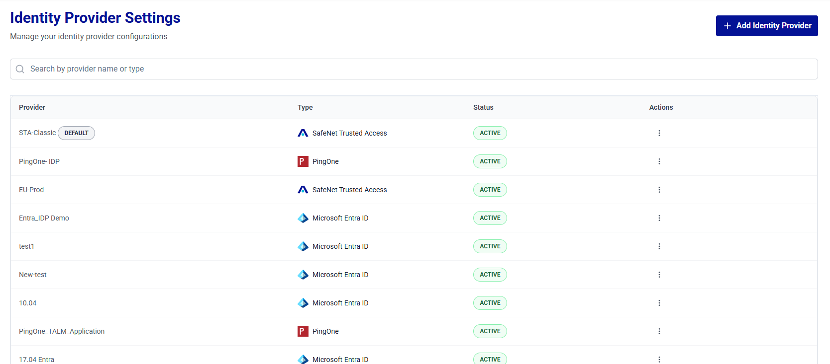Viewport: 830px width, 364px height.
Task: Click the Provider column header
Action: point(32,107)
